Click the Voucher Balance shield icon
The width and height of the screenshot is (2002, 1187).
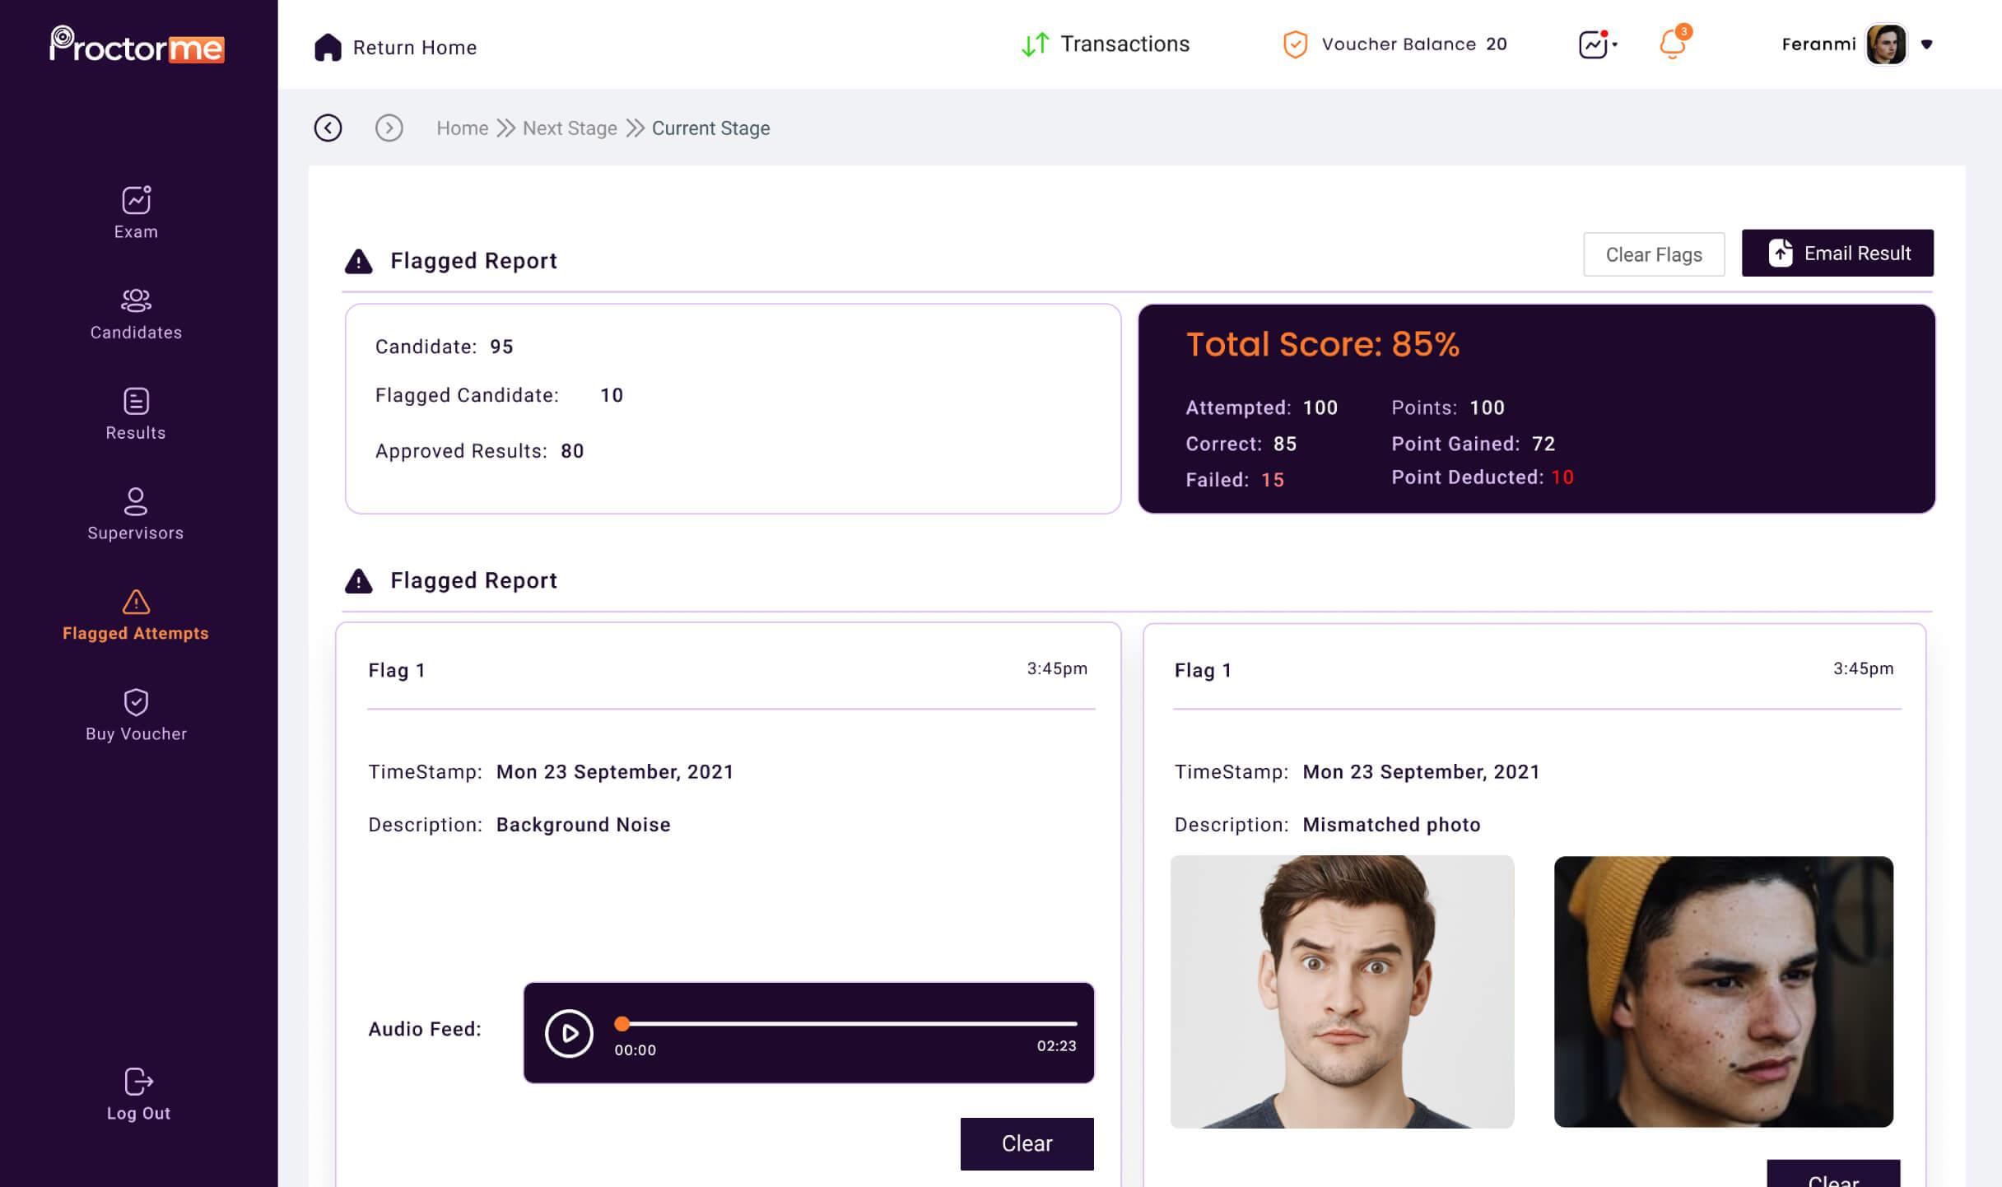pyautogui.click(x=1295, y=44)
